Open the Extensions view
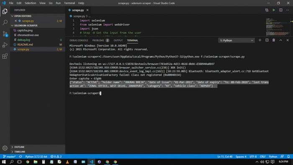Screen dimensions: 293x165 pyautogui.click(x=5, y=56)
